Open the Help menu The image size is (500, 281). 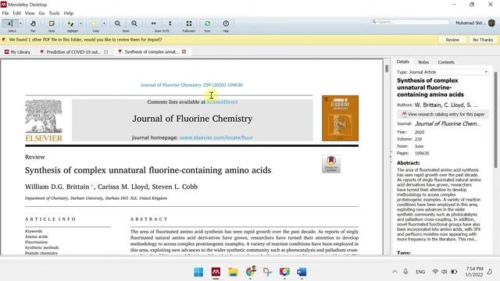pos(69,13)
